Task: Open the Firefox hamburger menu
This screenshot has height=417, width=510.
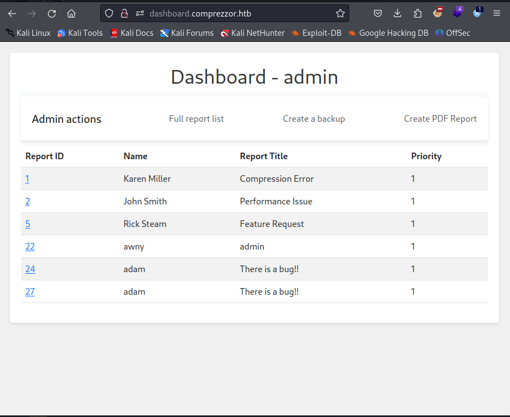Action: point(497,13)
